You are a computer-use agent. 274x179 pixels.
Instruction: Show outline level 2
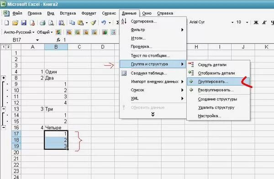point(8,47)
